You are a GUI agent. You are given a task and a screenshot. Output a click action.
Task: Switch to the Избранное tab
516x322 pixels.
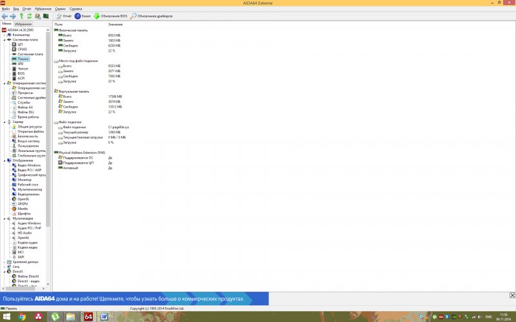23,24
